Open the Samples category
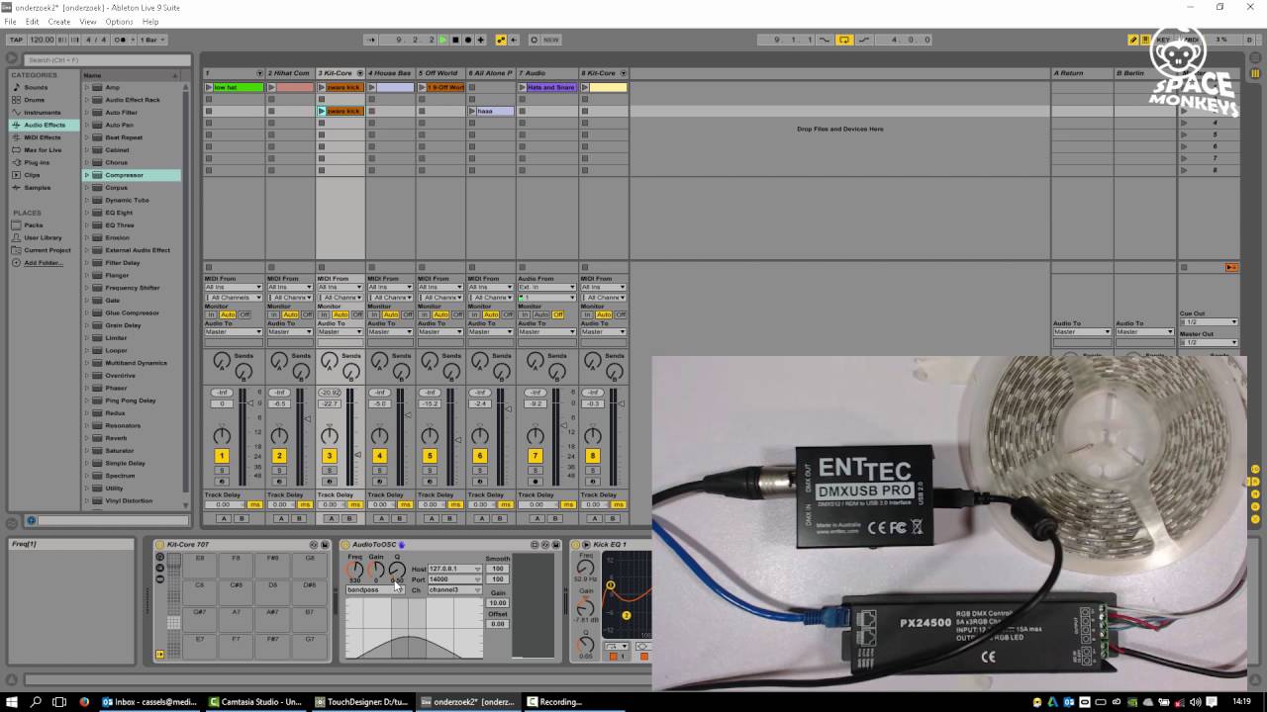The image size is (1267, 712). click(37, 187)
